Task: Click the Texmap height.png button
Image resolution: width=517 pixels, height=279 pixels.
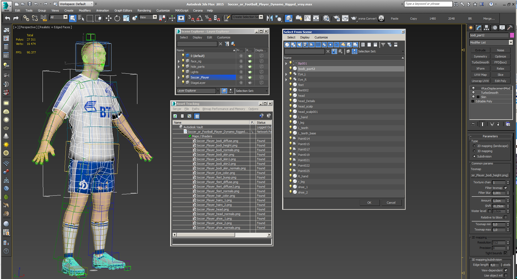Action: [490, 175]
